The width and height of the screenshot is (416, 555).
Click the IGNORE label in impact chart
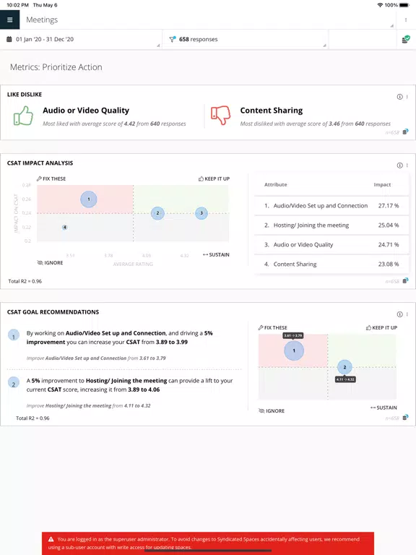click(51, 262)
